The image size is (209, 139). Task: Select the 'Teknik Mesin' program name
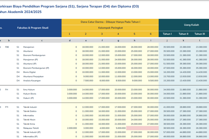click(29, 120)
